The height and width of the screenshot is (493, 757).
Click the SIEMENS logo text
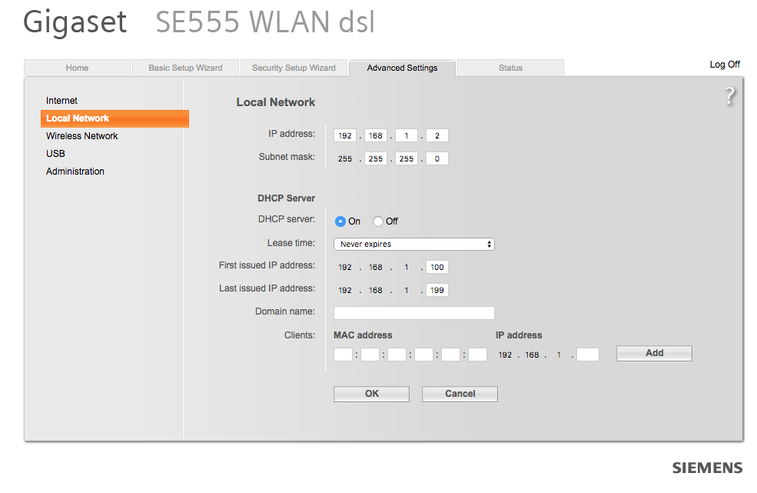[x=707, y=468]
